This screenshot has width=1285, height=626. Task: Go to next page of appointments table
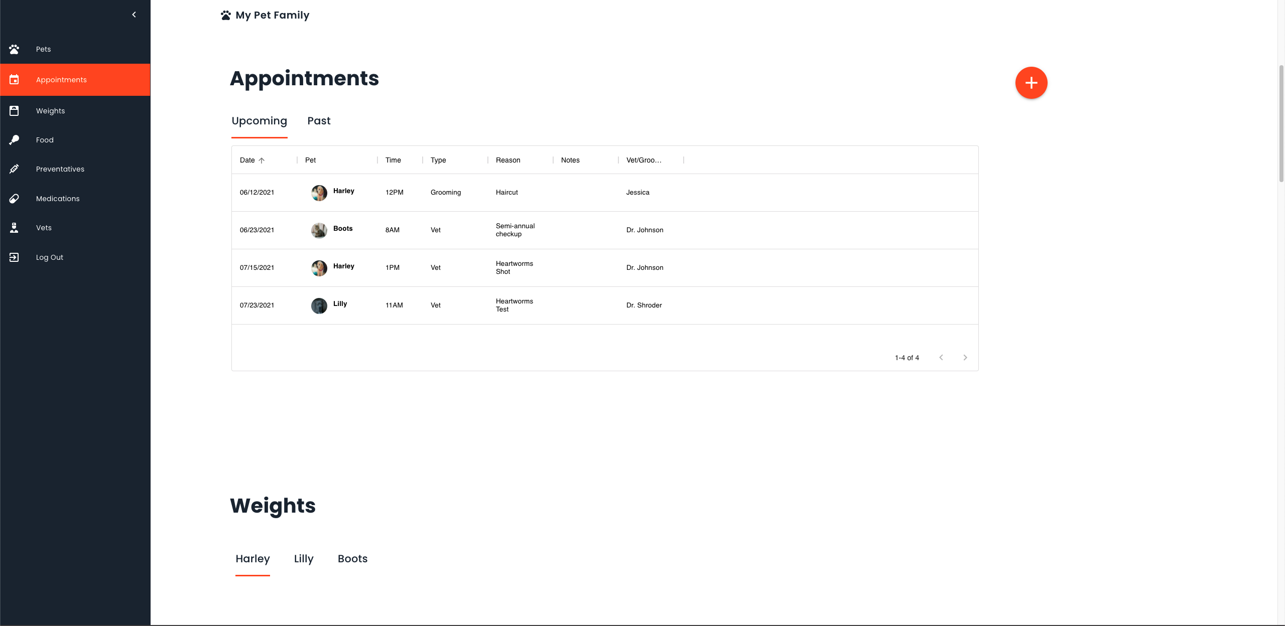[965, 358]
